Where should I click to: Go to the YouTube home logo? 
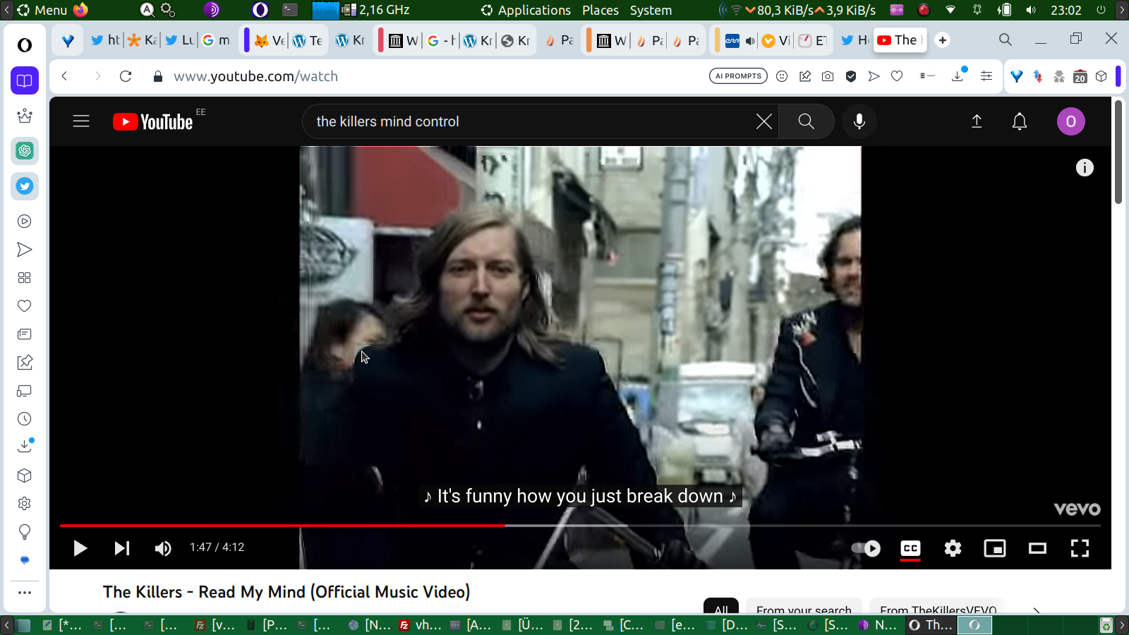[x=153, y=122]
